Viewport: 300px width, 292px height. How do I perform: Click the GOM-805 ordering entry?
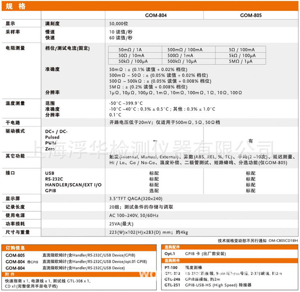(x=70, y=255)
